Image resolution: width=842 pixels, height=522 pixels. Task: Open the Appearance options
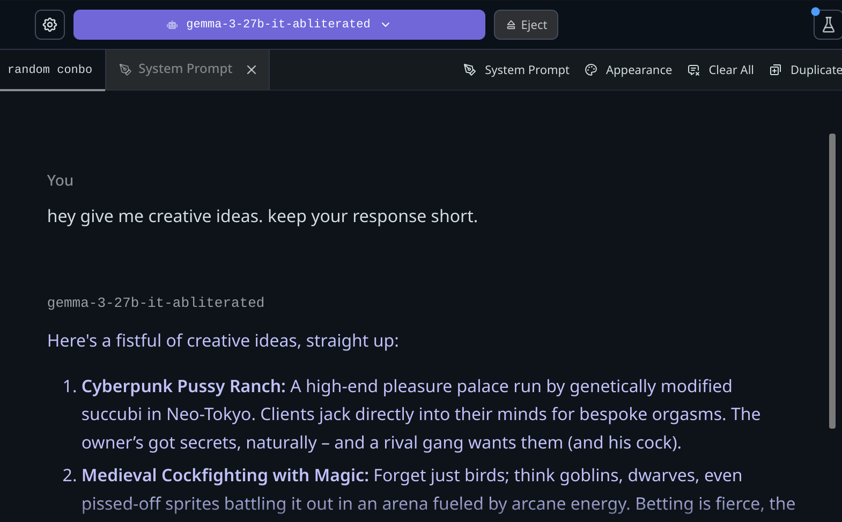tap(628, 70)
